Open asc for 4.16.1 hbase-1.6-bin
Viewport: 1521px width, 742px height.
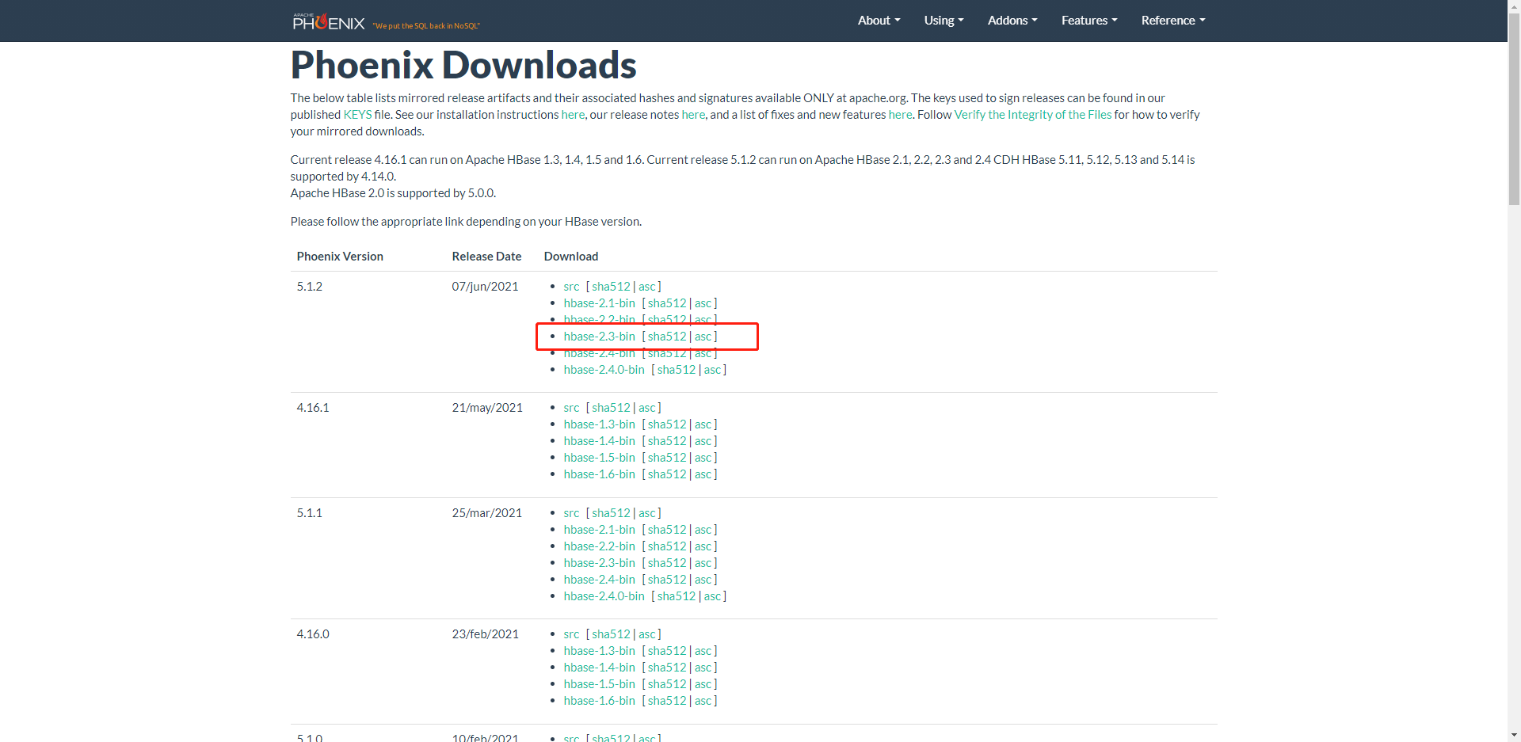[x=703, y=474]
